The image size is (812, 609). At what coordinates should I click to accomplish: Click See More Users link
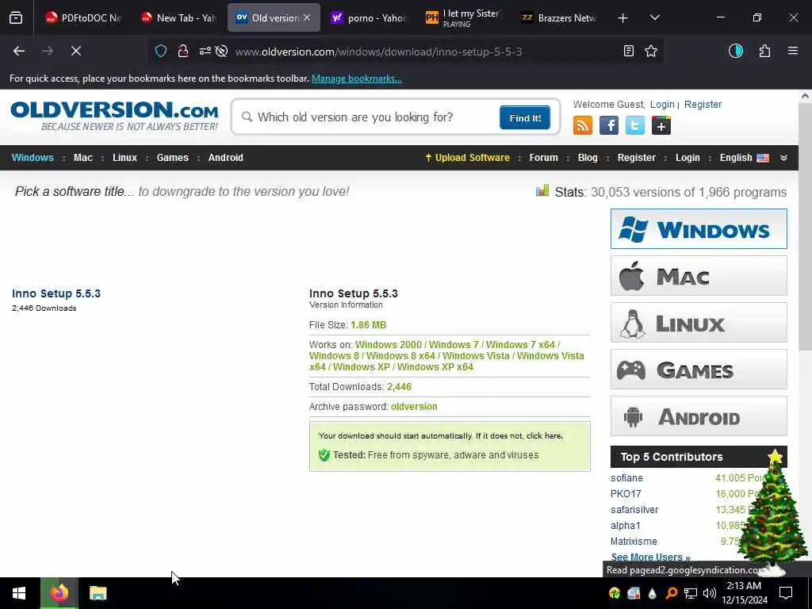coord(650,557)
